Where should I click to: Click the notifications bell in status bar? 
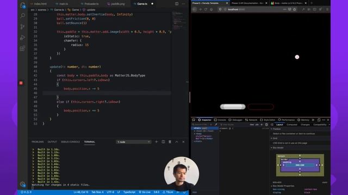pos(184,192)
